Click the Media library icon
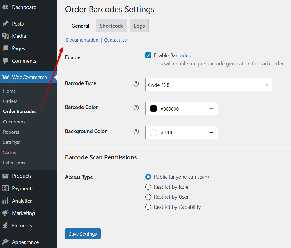Image resolution: width=291 pixels, height=248 pixels. pyautogui.click(x=6, y=36)
